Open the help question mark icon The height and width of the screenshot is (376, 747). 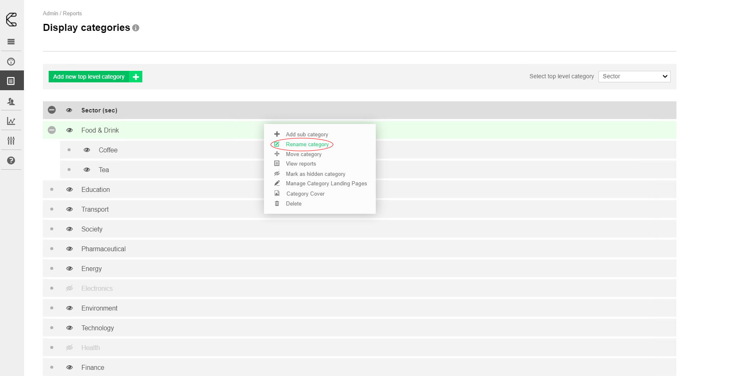[x=11, y=161]
